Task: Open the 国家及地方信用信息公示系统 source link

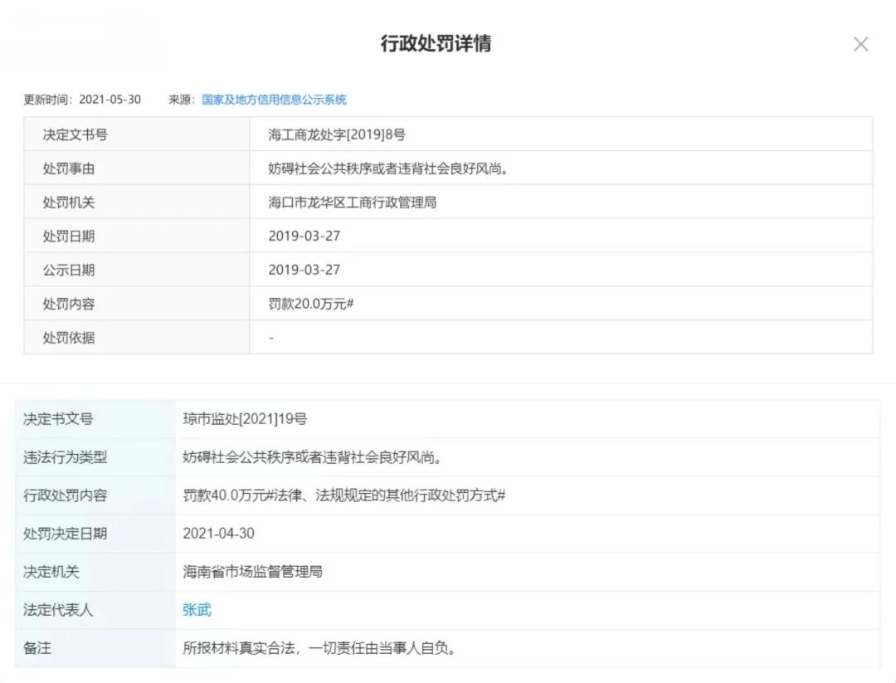Action: pos(274,100)
